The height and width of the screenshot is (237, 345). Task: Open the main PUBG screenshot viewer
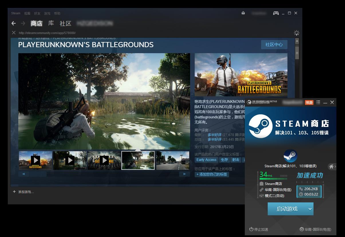pos(104,101)
